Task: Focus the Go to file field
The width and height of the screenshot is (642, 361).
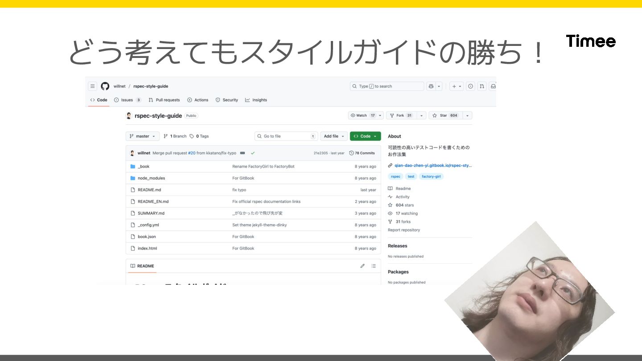Action: pos(286,136)
